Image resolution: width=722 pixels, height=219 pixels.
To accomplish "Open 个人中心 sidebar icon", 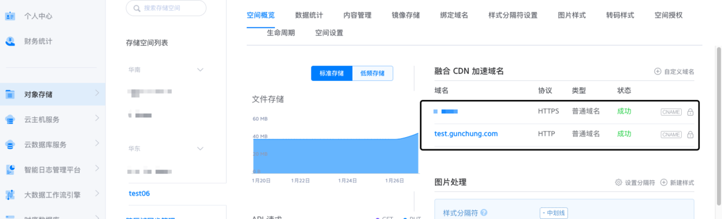I will pyautogui.click(x=10, y=16).
